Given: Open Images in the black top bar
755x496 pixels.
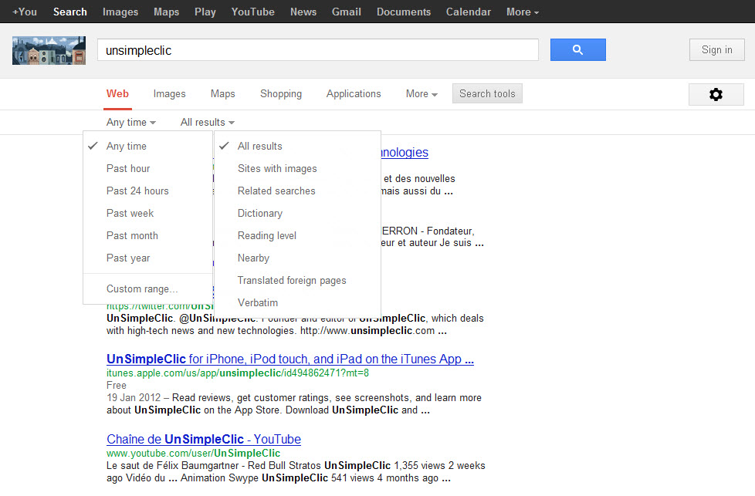Looking at the screenshot, I should coord(120,12).
